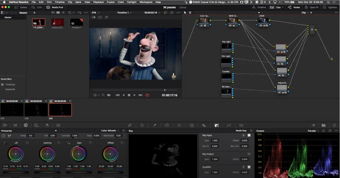
Task: Select the hand pan tool in node editor
Action: pyautogui.click(x=190, y=12)
